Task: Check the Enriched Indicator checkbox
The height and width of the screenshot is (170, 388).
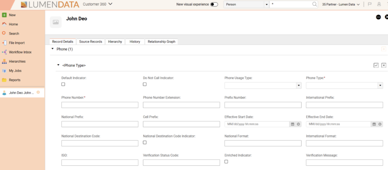Action: pos(226,162)
